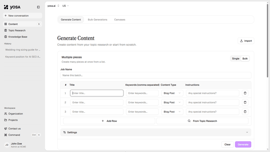Screen dimensions: 270x152
Task: Open the Blog Post content type dropdown
Action: 172,93
